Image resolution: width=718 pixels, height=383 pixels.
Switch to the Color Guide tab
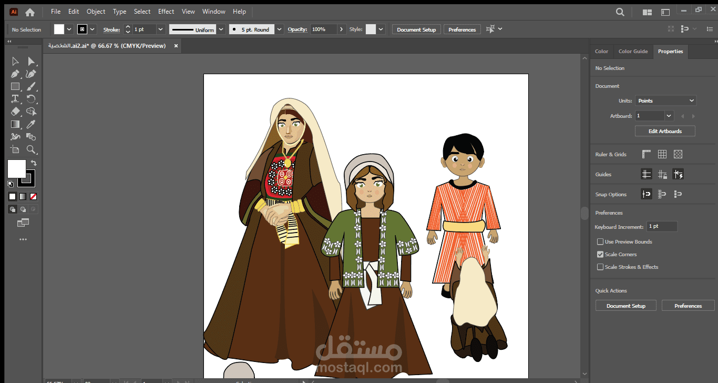633,52
